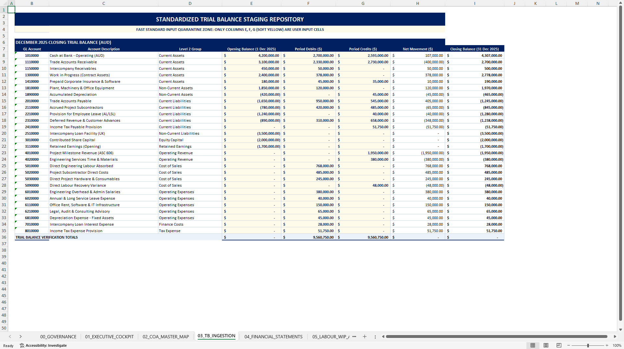The height and width of the screenshot is (349, 624).
Task: Click period credits 658,000.00 for Deferred Revenue
Action: coord(363,120)
